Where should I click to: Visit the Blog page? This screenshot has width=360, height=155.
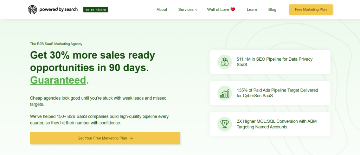[272, 9]
